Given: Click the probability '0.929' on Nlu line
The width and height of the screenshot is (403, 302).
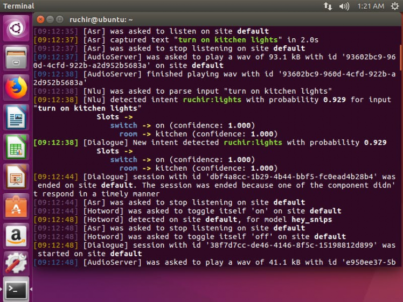Looking at the screenshot, I should [x=335, y=100].
